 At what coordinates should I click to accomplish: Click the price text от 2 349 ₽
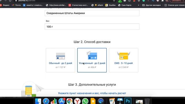pyautogui.click(x=123, y=67)
